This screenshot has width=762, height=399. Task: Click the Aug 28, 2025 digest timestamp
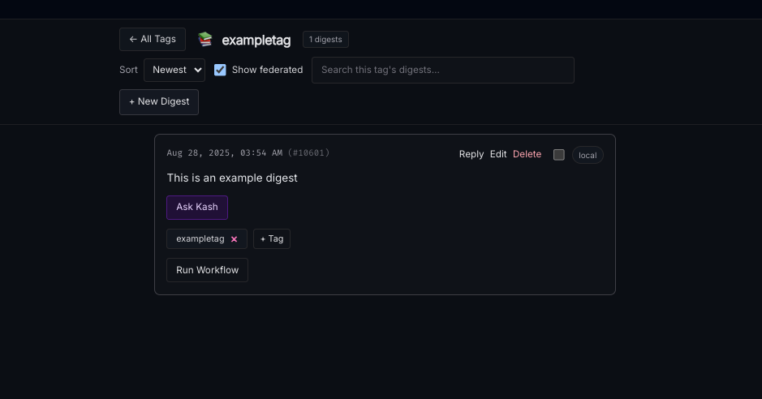[225, 153]
